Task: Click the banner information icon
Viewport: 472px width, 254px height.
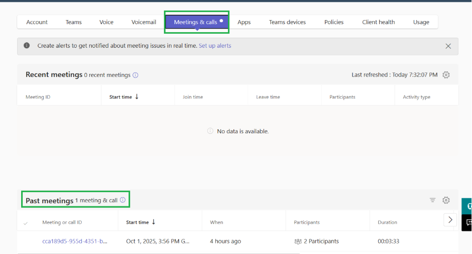Action: (x=27, y=45)
